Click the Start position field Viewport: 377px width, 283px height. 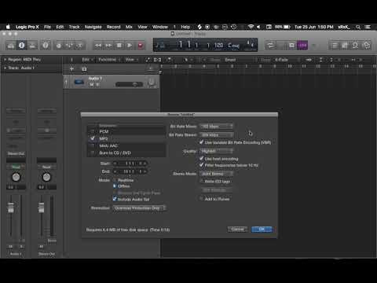[x=130, y=164]
